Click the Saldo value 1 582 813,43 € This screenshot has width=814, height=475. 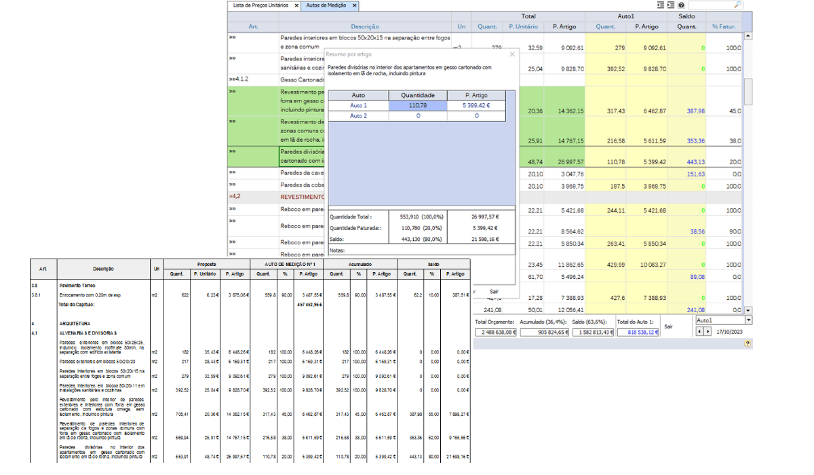[x=592, y=332]
